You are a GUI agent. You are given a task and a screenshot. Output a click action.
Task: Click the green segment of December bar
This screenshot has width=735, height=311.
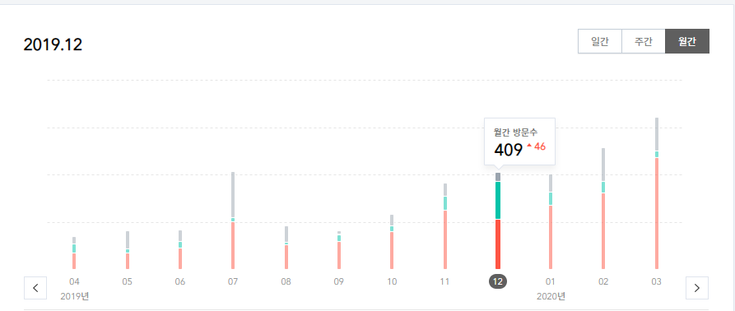(x=498, y=201)
